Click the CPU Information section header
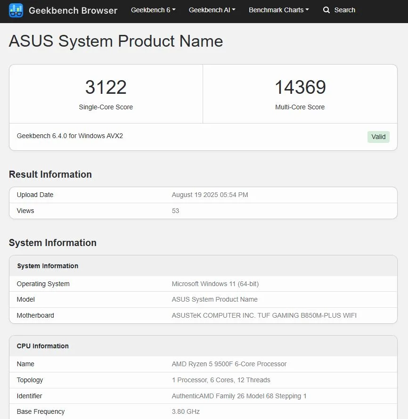Viewport: 408px width, 419px height. tap(42, 345)
